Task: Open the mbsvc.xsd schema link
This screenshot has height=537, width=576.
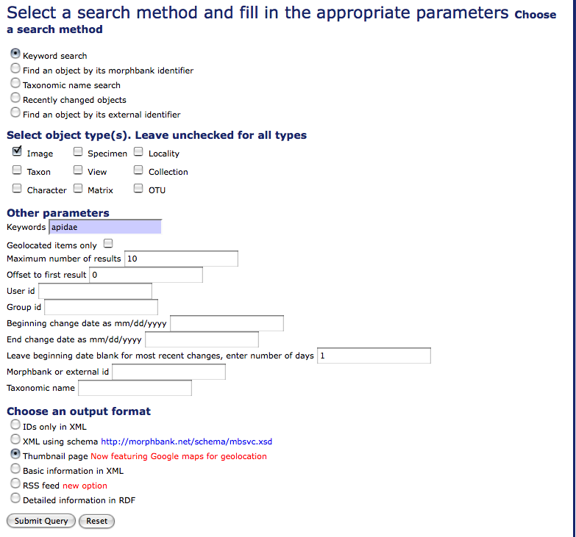Action: tap(186, 442)
